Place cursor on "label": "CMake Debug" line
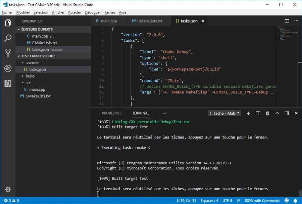Screen dimensions: 302x204 pos(166,52)
